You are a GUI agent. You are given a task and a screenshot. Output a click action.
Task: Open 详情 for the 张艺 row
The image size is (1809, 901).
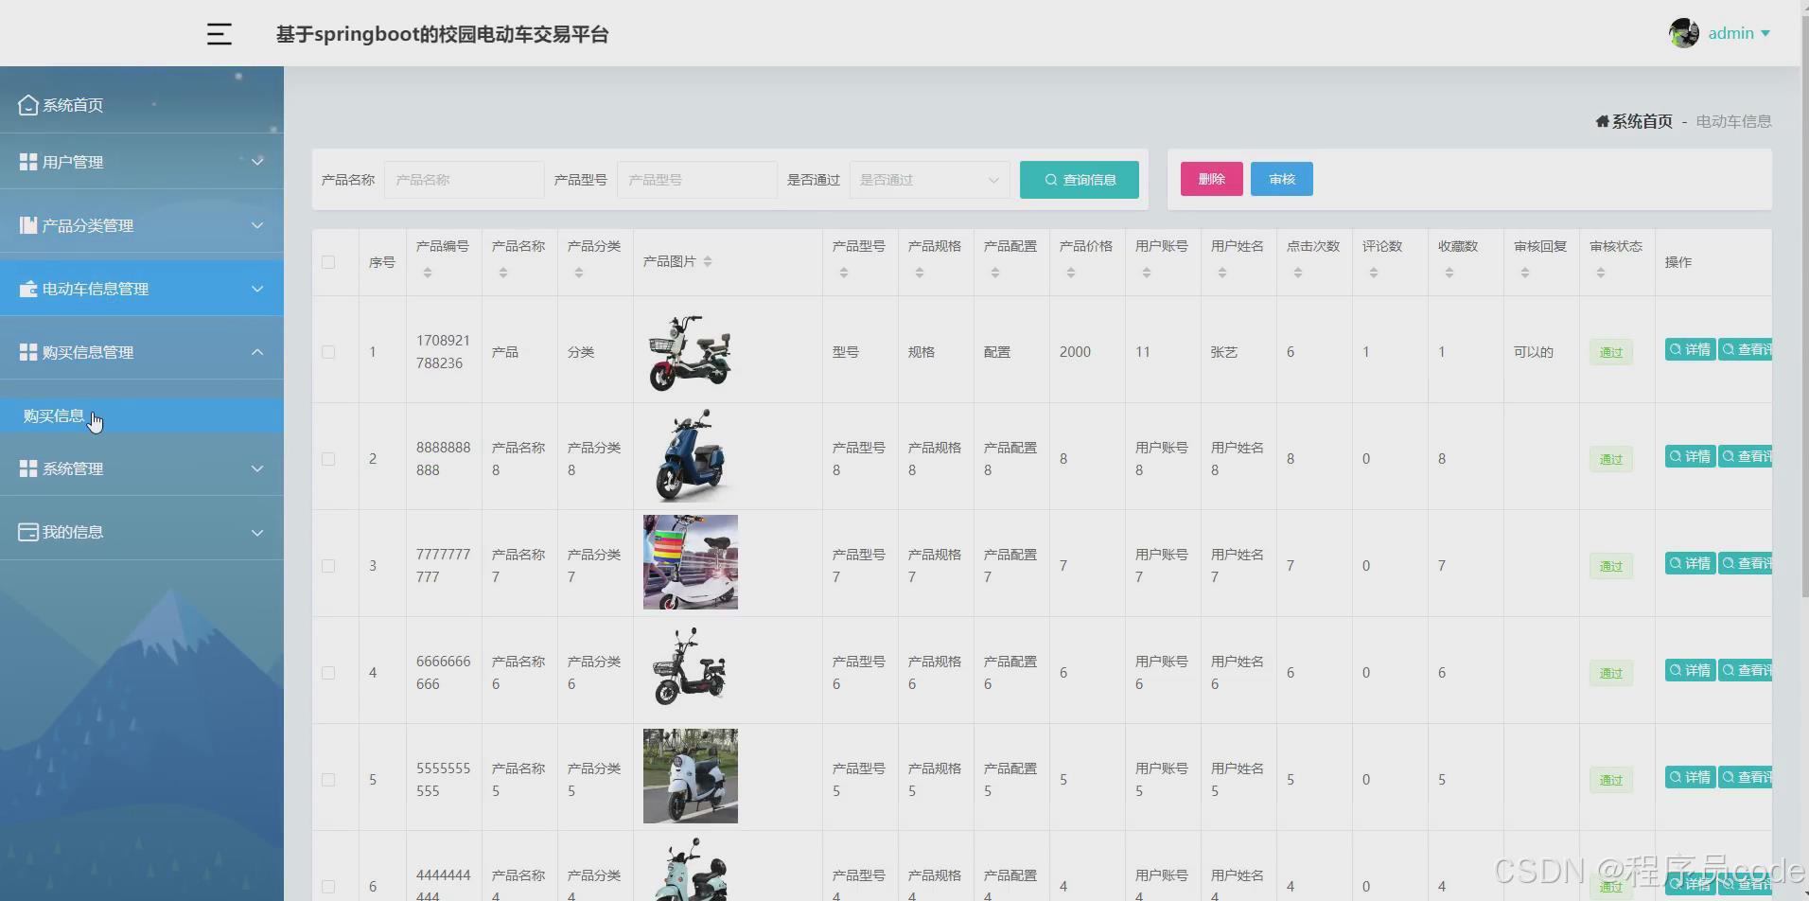coord(1691,349)
